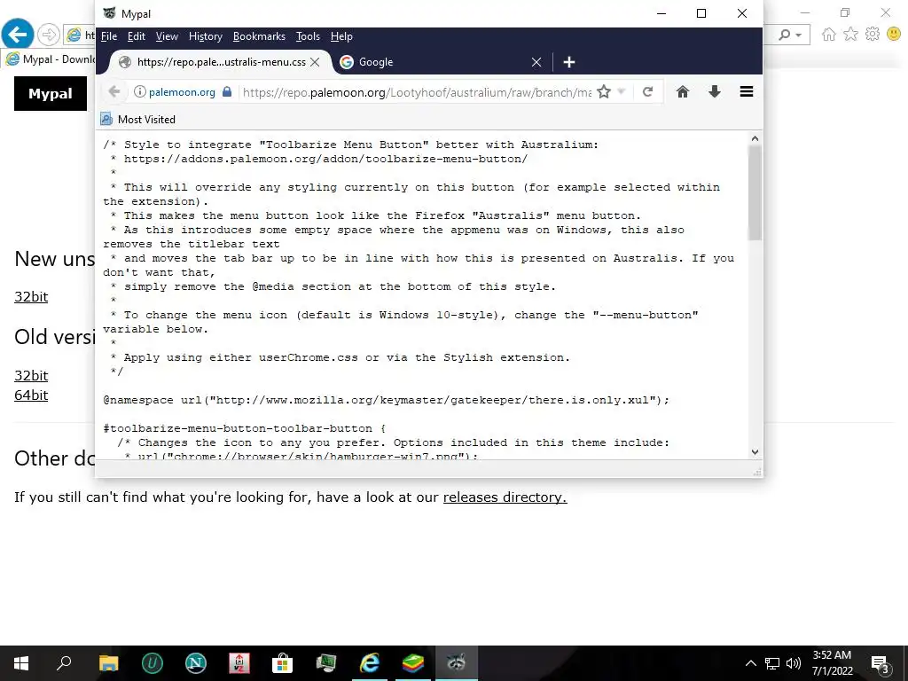Expand Internet Explorer search dropdown arrow

pyautogui.click(x=799, y=35)
